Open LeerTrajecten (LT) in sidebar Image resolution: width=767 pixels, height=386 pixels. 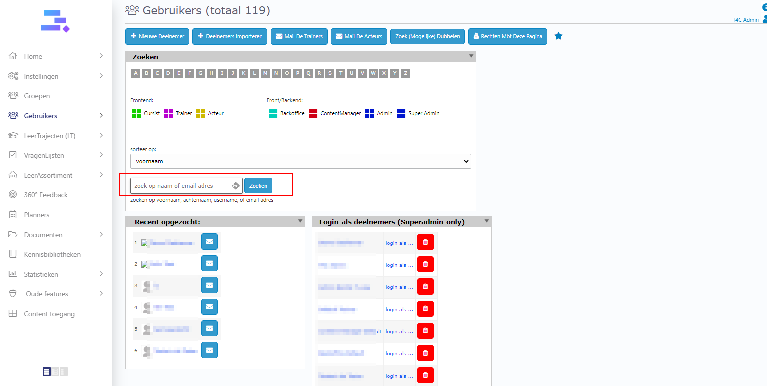pyautogui.click(x=49, y=136)
